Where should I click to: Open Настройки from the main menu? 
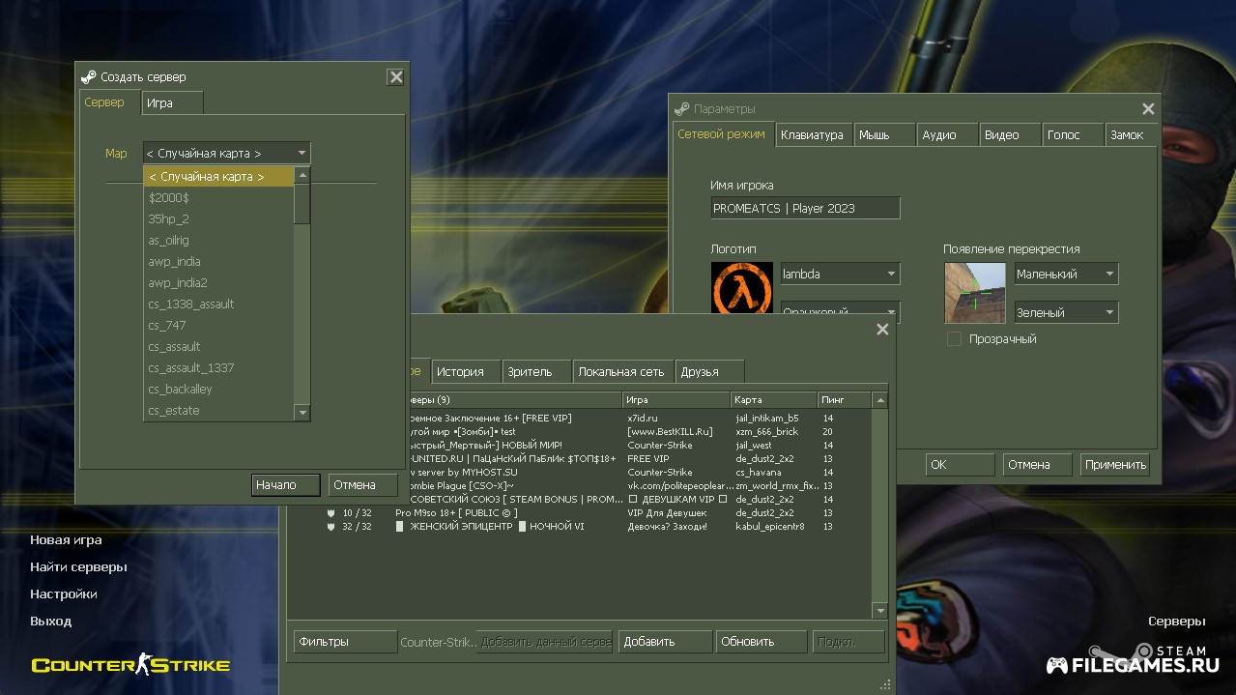[64, 594]
